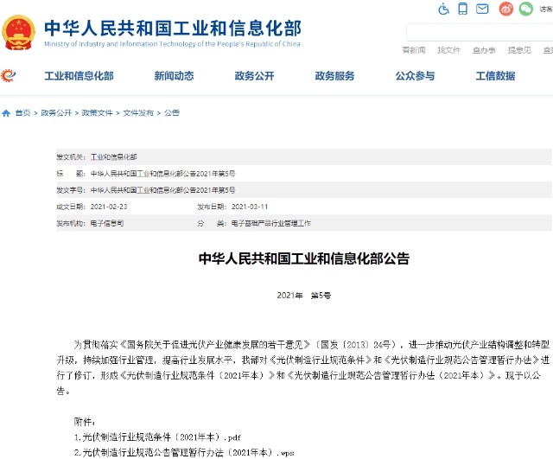The width and height of the screenshot is (553, 459).
Task: Click the 发文字号 row value
Action: pyautogui.click(x=163, y=190)
